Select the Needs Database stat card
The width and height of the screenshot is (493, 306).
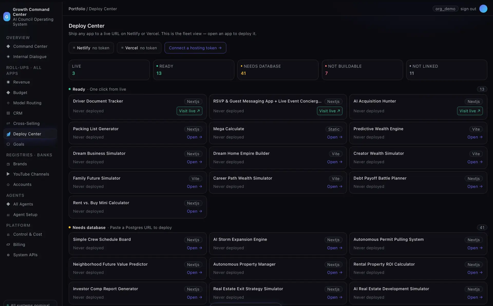[278, 70]
